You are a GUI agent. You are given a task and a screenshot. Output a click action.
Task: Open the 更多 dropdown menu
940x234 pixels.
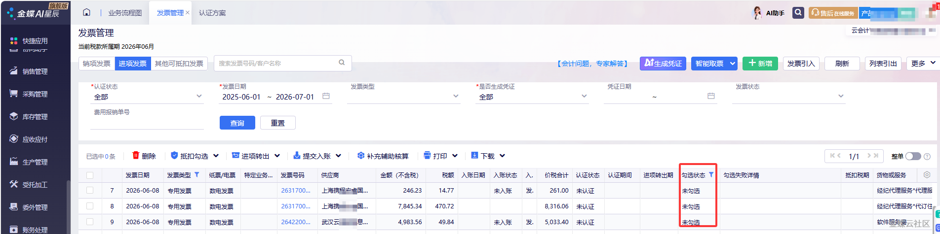pyautogui.click(x=923, y=63)
